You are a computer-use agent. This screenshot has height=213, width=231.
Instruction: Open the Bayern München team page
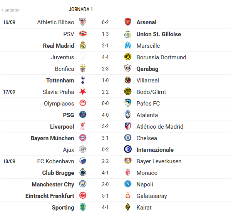click(52, 138)
